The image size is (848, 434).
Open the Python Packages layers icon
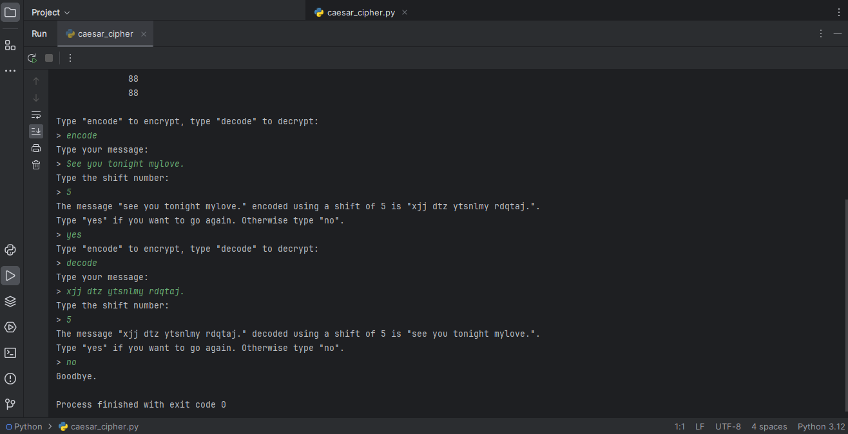coord(10,301)
